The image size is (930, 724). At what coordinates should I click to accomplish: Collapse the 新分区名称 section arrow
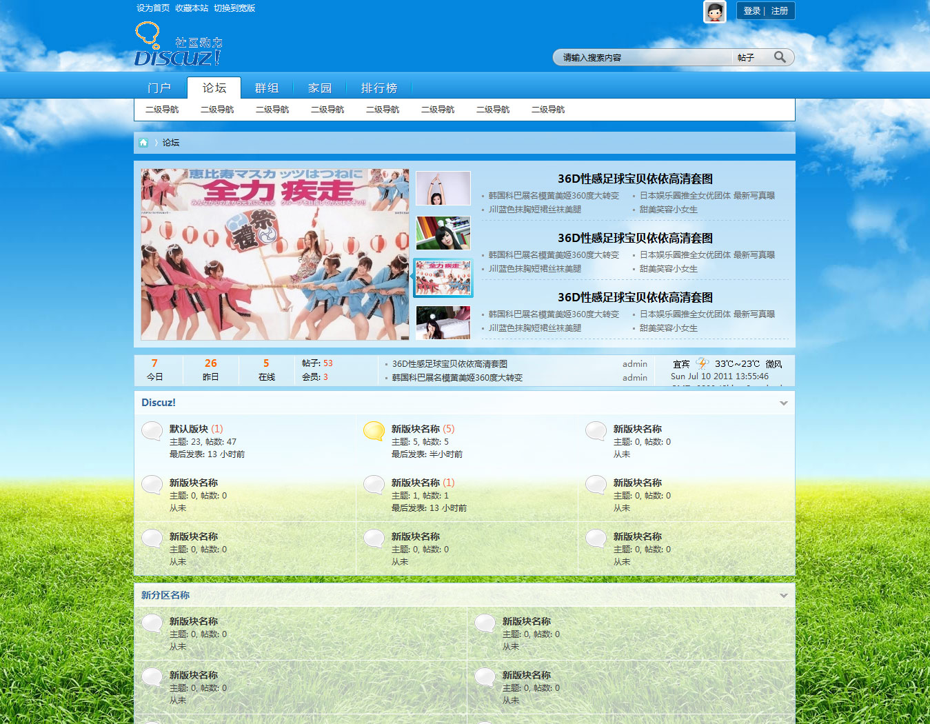click(x=783, y=596)
